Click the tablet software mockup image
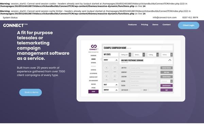The image size is (204, 136). 131,68
